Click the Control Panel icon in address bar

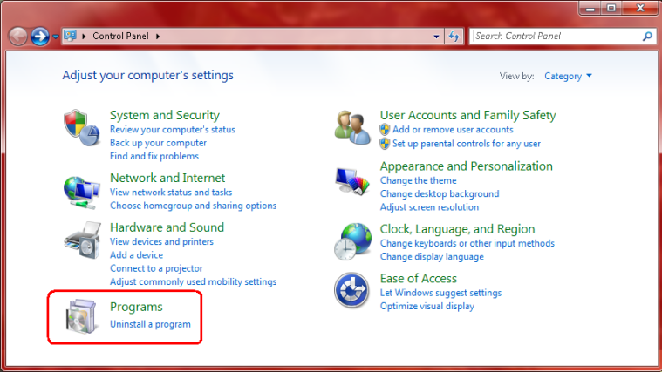[x=70, y=36]
